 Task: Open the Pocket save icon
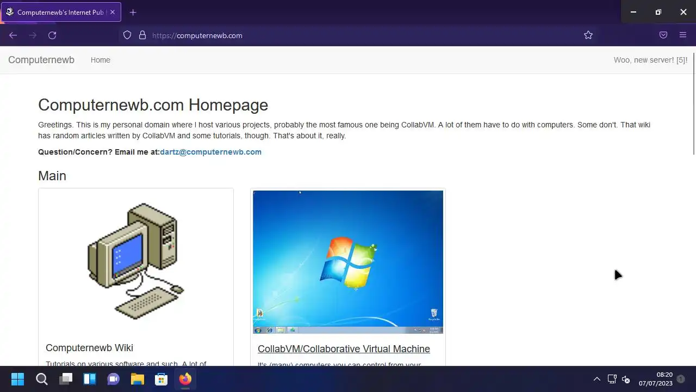[663, 35]
